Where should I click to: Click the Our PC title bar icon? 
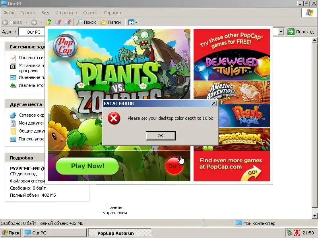point(4,4)
